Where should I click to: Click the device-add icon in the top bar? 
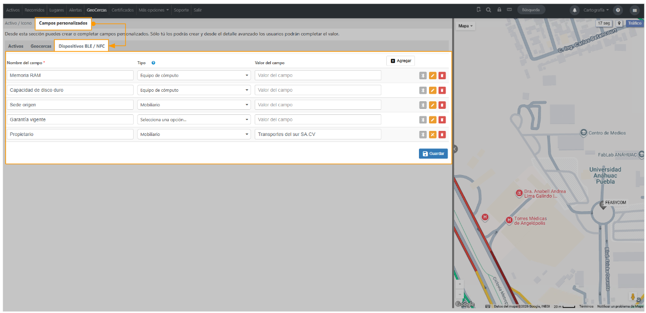[x=479, y=10]
